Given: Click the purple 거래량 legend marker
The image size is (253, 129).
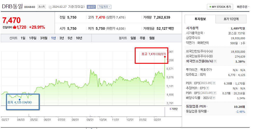Looking at the screenshot, I should coord(170,109).
